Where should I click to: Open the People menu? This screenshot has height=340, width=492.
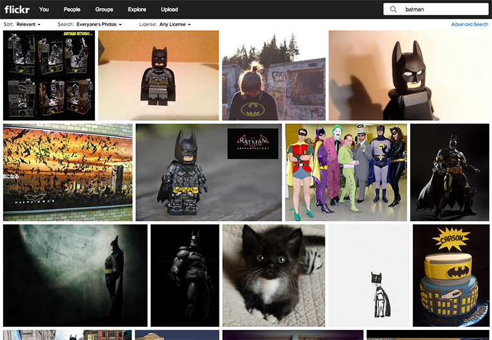point(72,9)
